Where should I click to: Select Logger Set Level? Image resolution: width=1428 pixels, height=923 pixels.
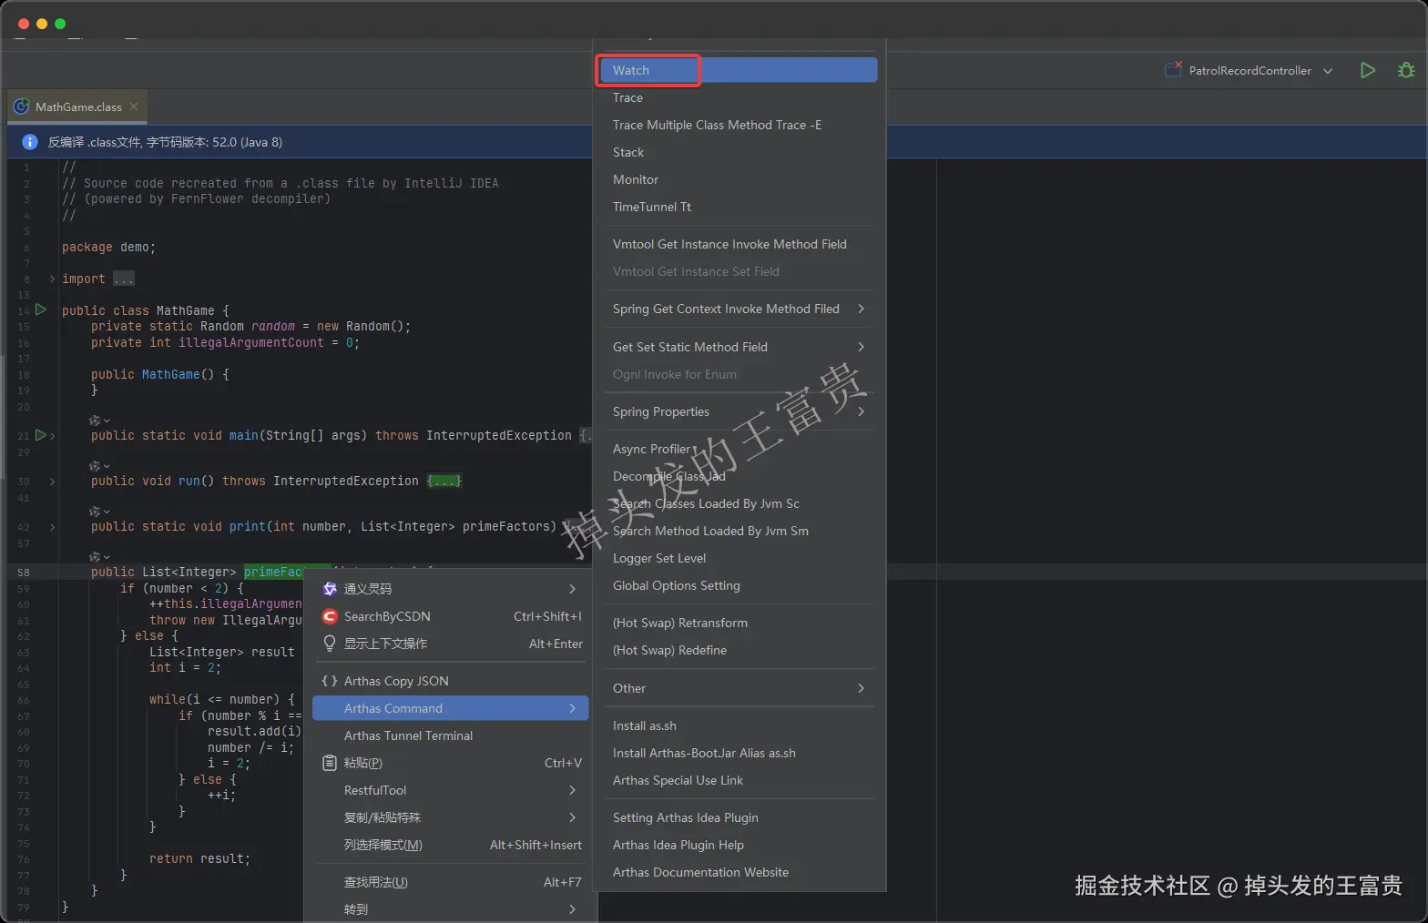point(739,558)
